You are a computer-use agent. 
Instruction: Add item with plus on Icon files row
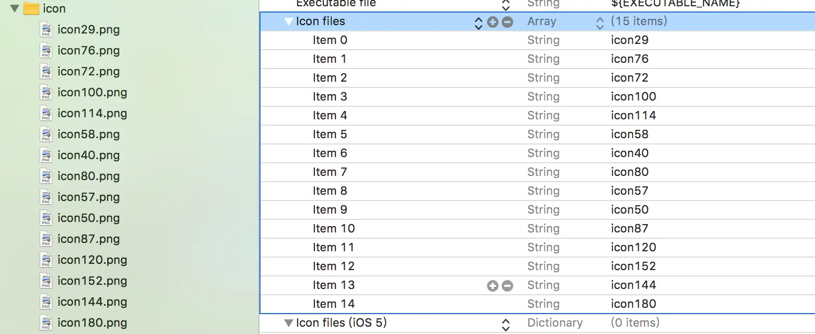492,22
